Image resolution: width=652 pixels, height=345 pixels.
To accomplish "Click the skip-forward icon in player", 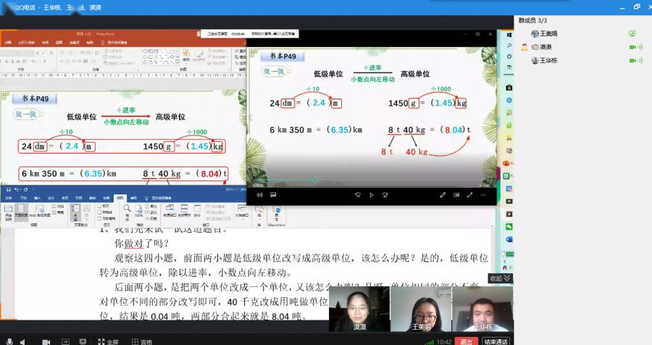I will point(385,195).
